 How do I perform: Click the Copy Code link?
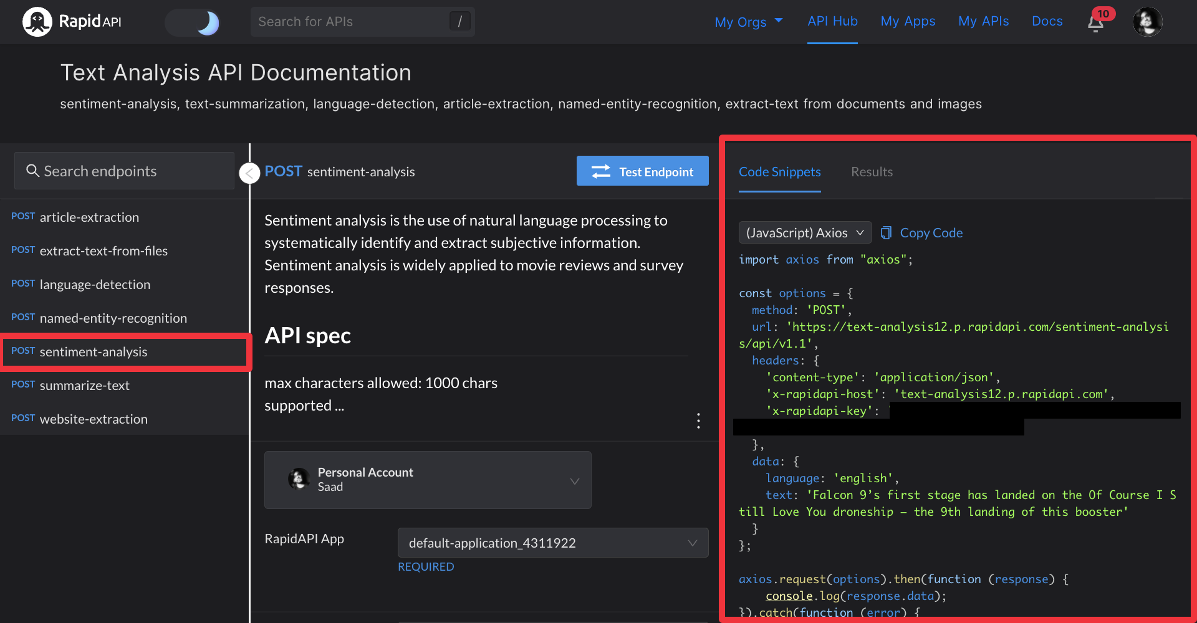tap(931, 232)
